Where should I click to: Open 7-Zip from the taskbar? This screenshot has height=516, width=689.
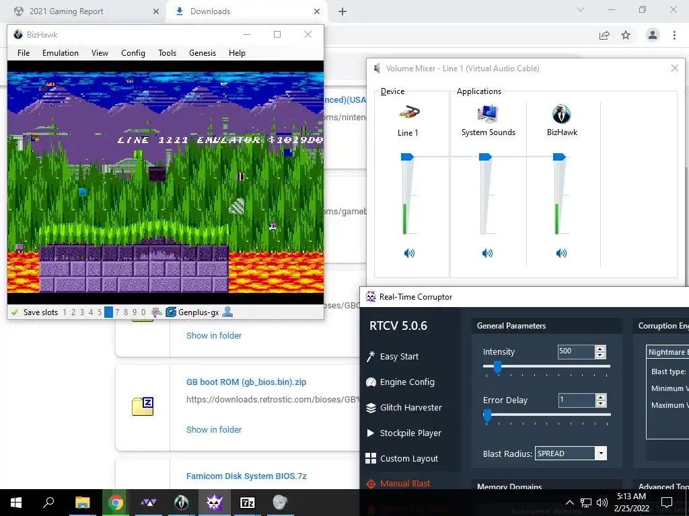[x=248, y=503]
